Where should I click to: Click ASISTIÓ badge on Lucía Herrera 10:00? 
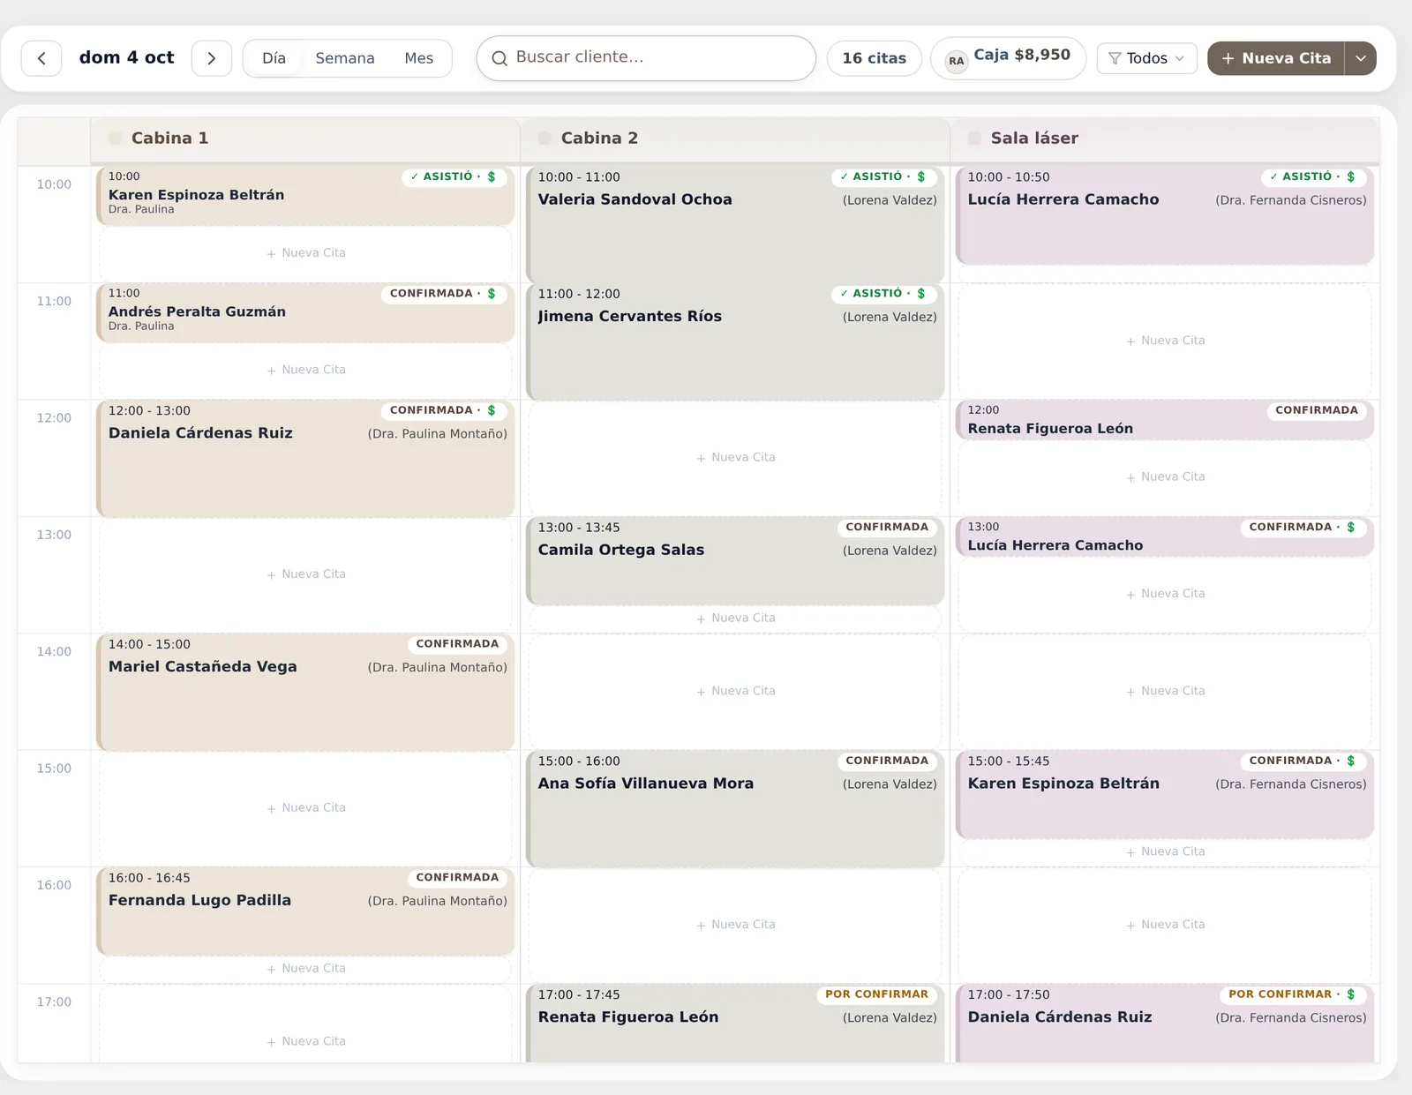[x=1313, y=176]
